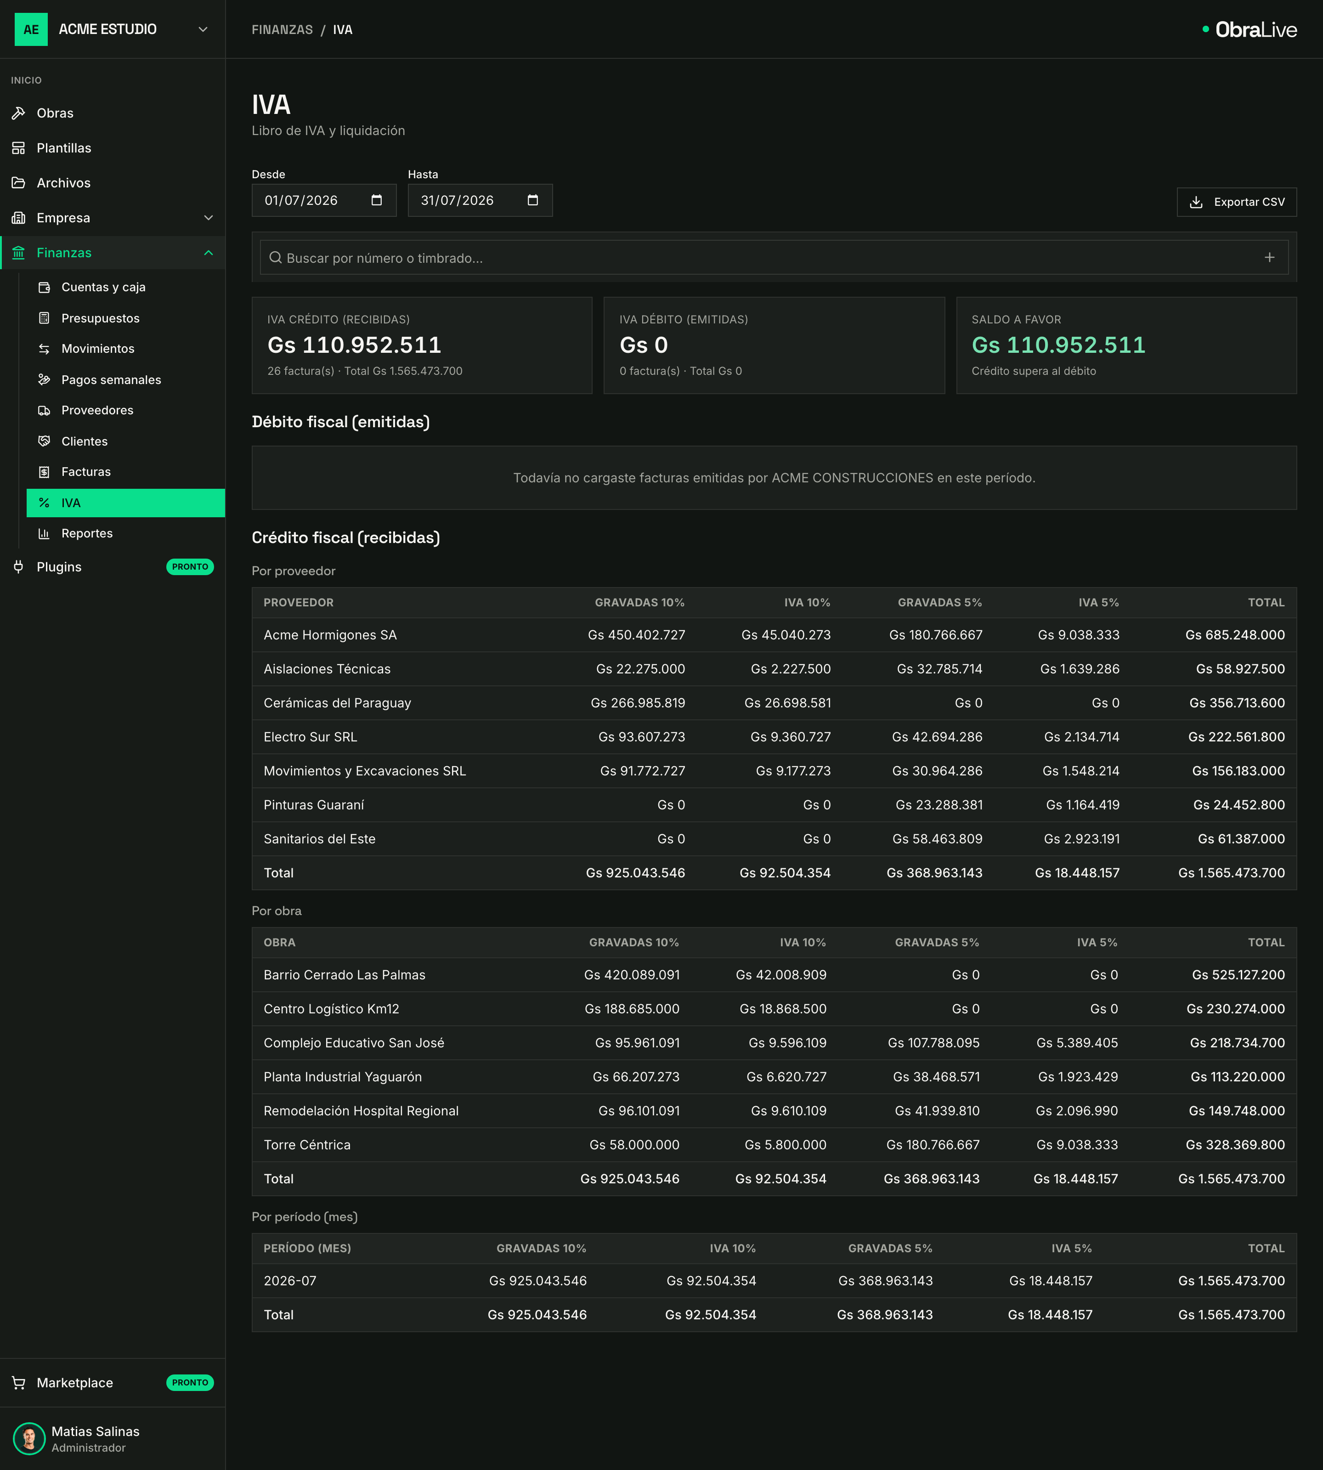Click the Finanzas bank icon
The width and height of the screenshot is (1323, 1470).
coord(19,252)
